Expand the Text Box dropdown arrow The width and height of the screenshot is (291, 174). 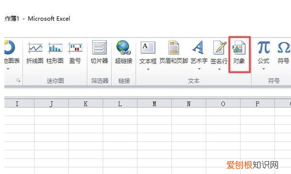point(148,69)
